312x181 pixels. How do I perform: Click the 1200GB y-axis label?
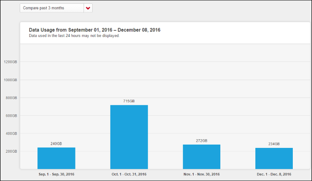tap(11, 62)
